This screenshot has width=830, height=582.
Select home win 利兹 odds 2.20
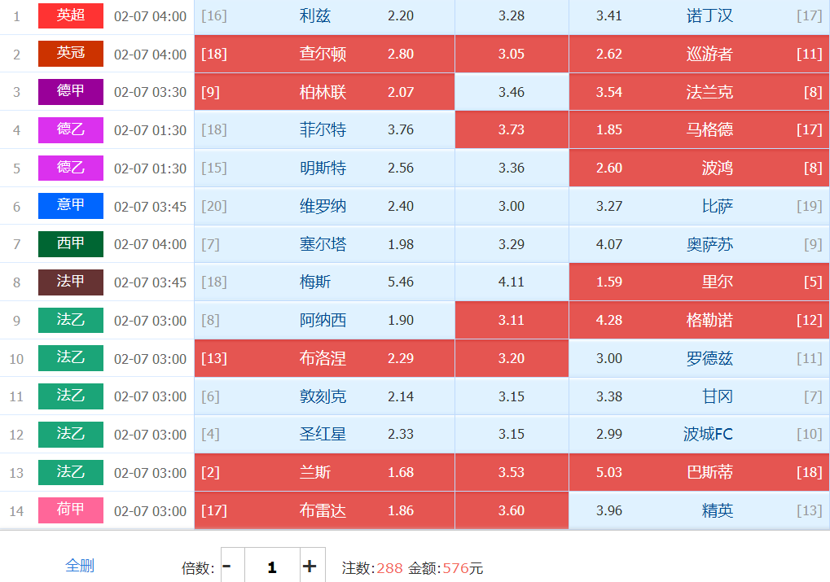(x=324, y=16)
